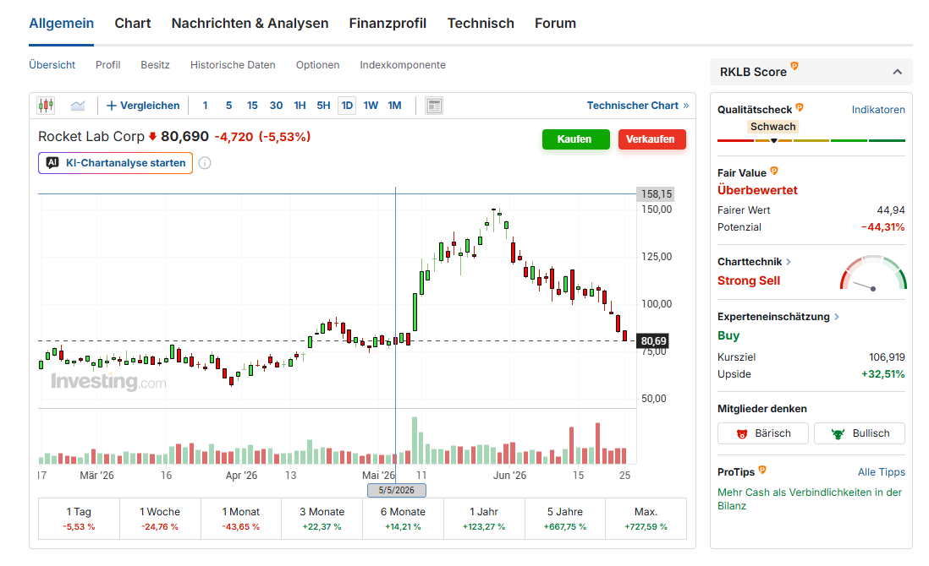Start the KI-Chartanalyse
Viewport: 929px width, 566px height.
(x=116, y=163)
